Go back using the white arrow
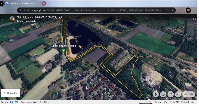Viewport: 199px width, 104px height. pyautogui.click(x=3, y=19)
